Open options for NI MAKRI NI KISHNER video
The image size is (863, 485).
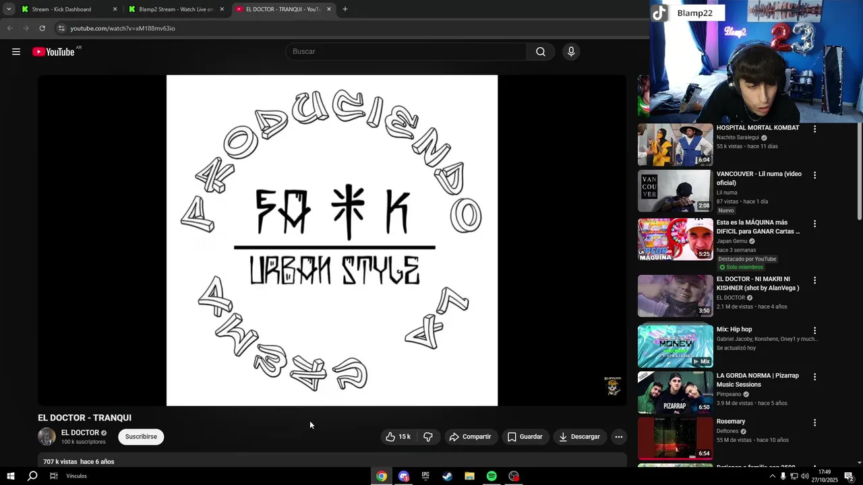pyautogui.click(x=814, y=280)
